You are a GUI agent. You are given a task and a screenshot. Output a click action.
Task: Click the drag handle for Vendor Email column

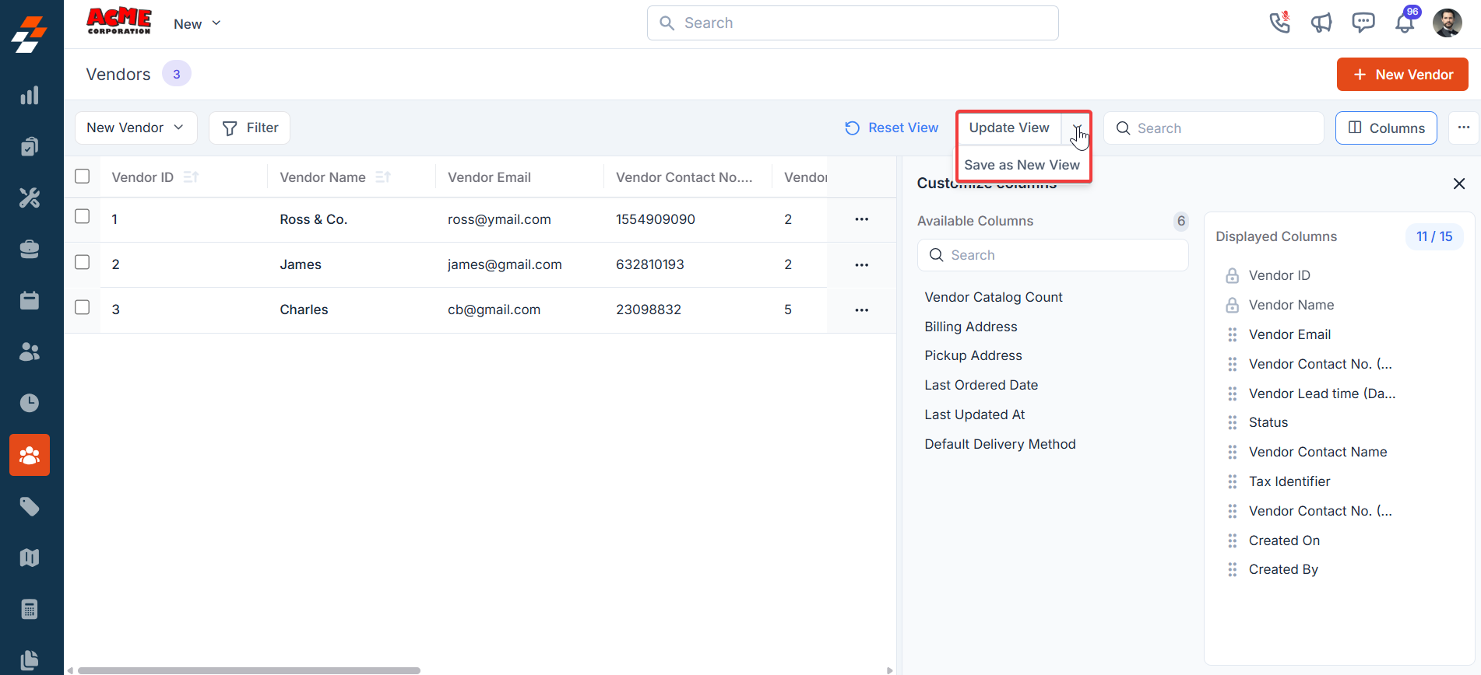(1233, 334)
